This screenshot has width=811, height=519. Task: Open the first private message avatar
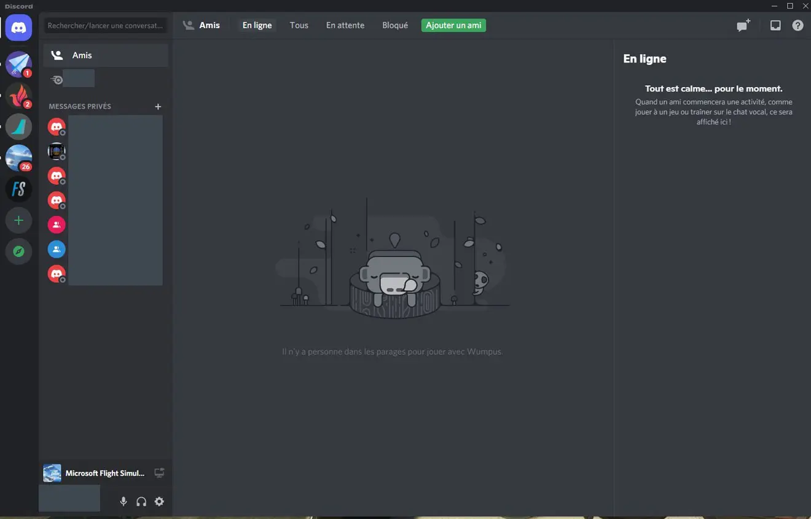(57, 127)
